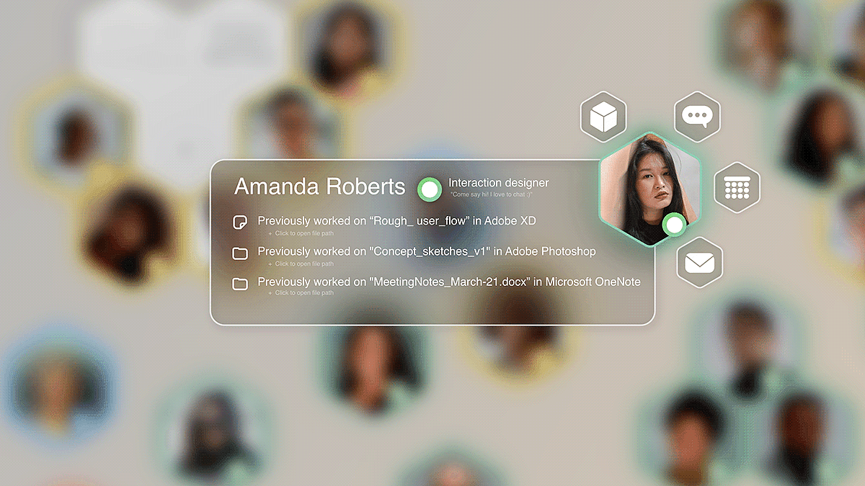
Task: Click the note icon beside Rough_ user_flow
Action: (240, 222)
